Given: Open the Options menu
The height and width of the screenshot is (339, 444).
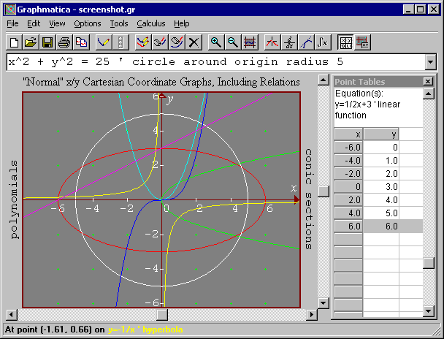Looking at the screenshot, I should click(88, 23).
